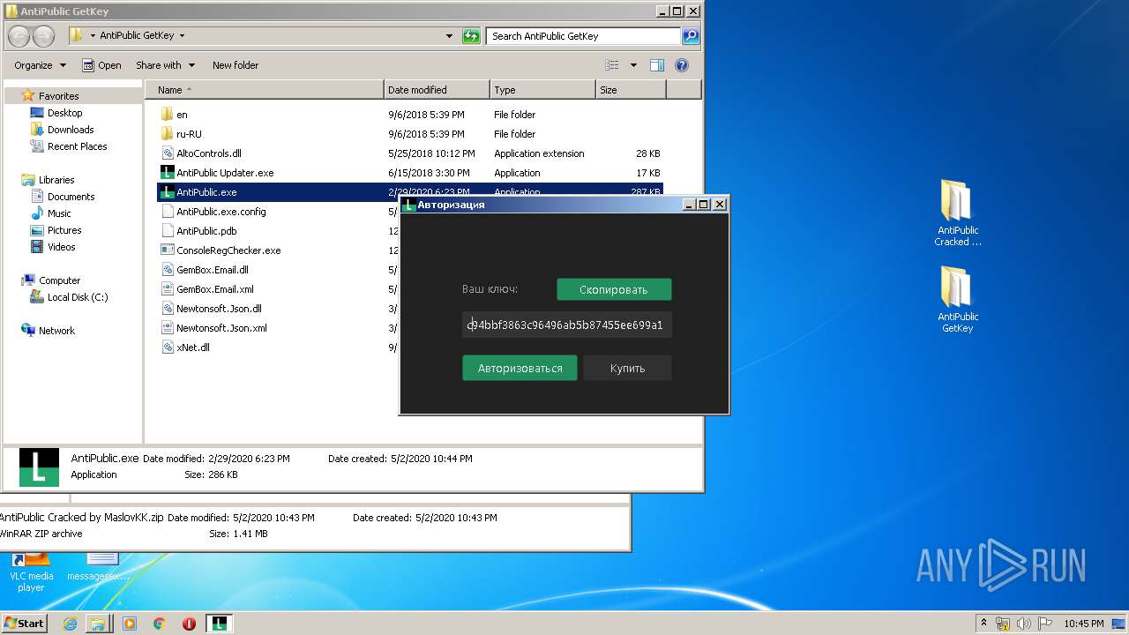Click the Search AntiPublic GetKey field
1129x635 pixels.
[x=584, y=36]
